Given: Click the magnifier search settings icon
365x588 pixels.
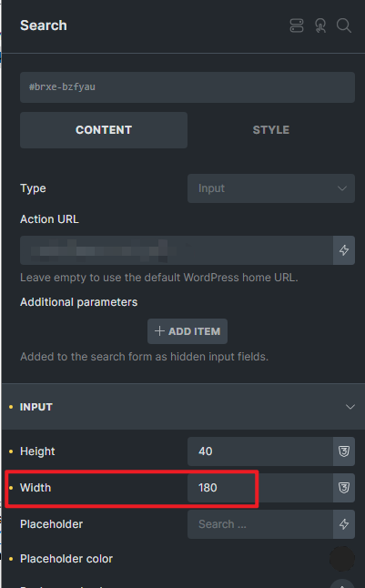Looking at the screenshot, I should 344,25.
